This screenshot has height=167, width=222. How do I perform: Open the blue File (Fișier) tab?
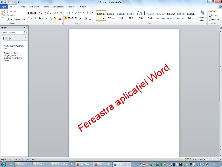[x=4, y=7]
